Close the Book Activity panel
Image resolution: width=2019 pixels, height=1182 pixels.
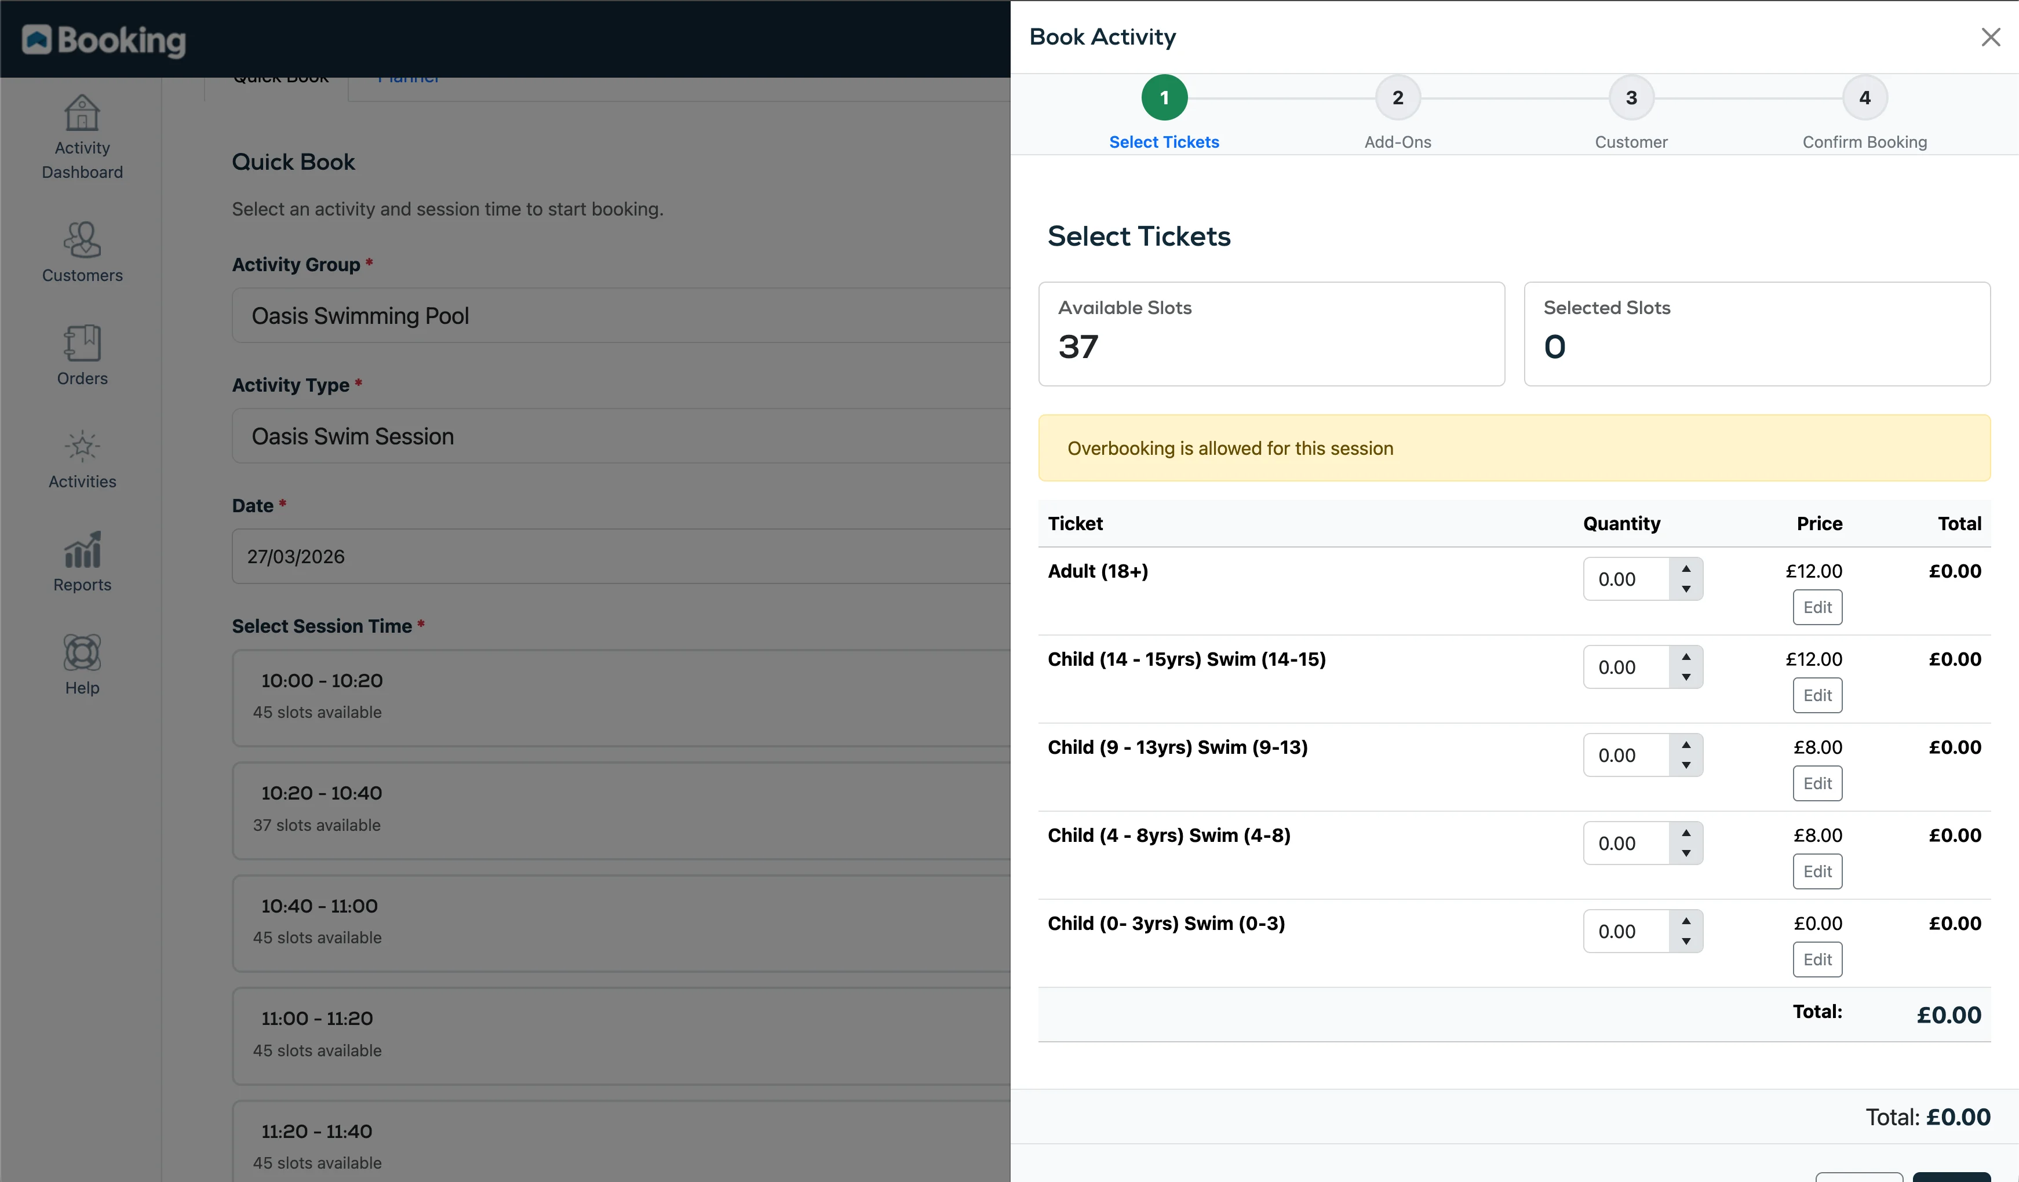coord(1990,37)
